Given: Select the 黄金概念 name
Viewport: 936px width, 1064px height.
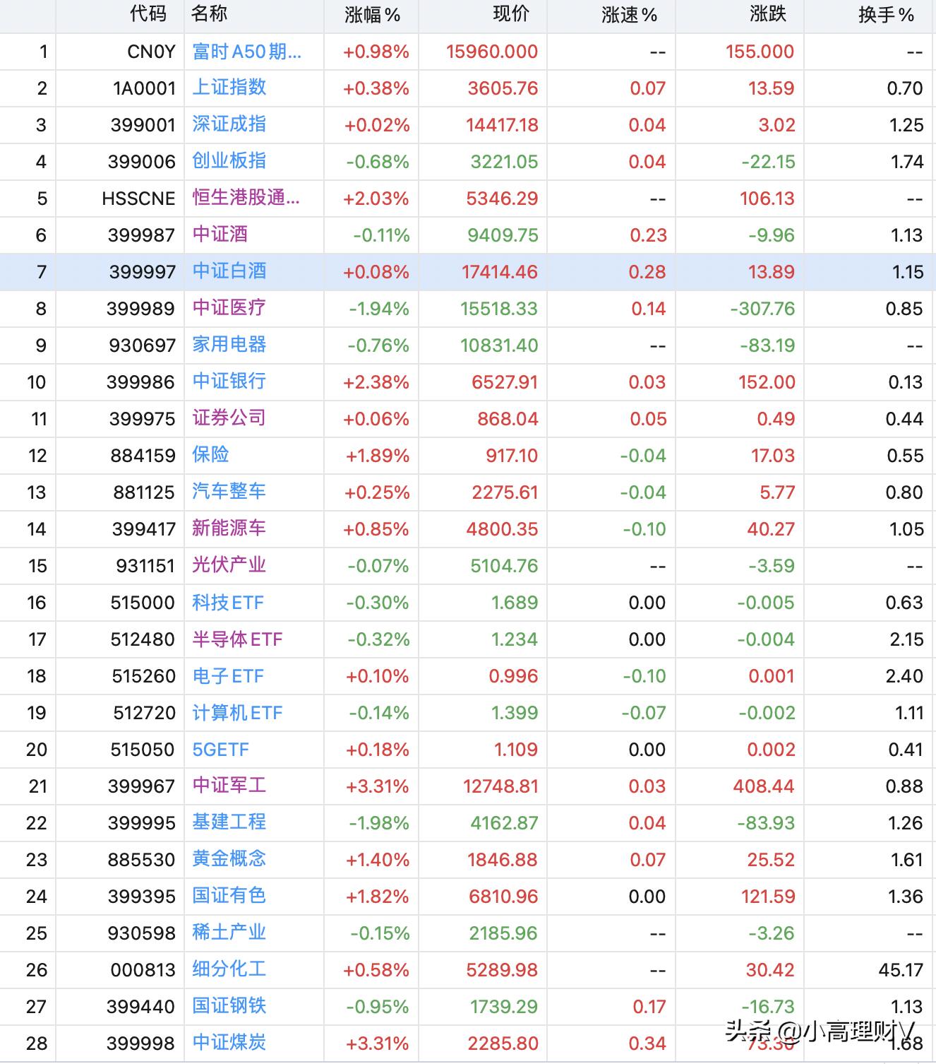Looking at the screenshot, I should click(x=229, y=859).
